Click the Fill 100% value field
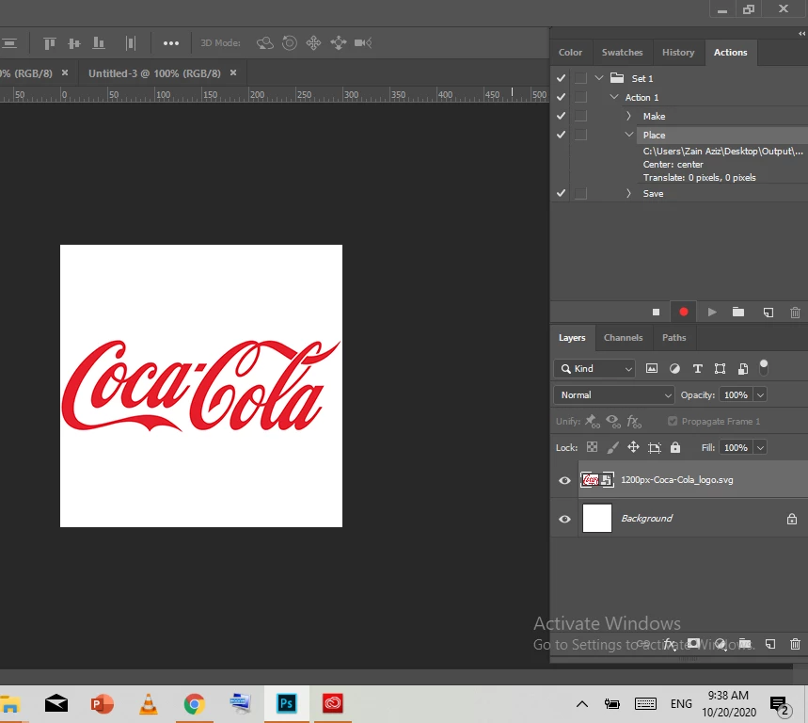This screenshot has height=723, width=808. 736,447
